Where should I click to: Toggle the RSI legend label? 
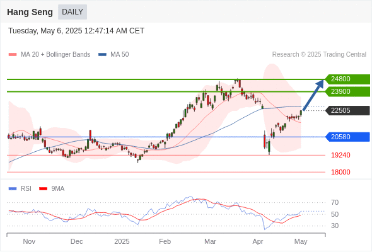click(x=26, y=189)
